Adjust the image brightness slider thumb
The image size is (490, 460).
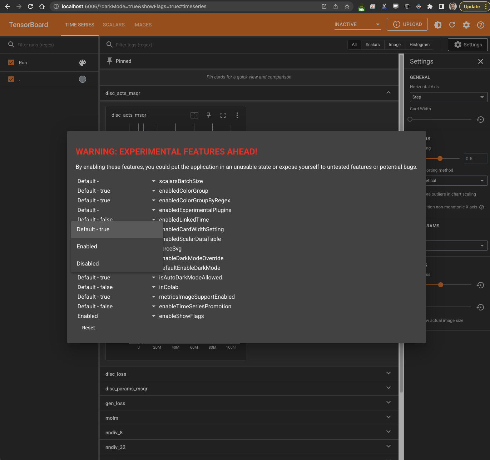pos(441,285)
